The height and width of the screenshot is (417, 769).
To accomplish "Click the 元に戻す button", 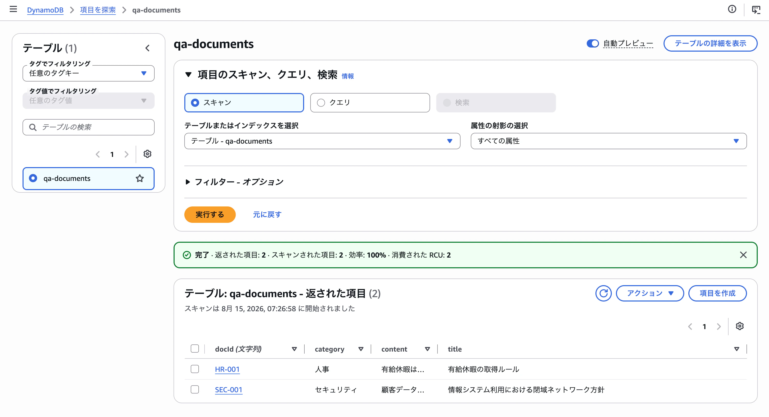I will tap(267, 215).
